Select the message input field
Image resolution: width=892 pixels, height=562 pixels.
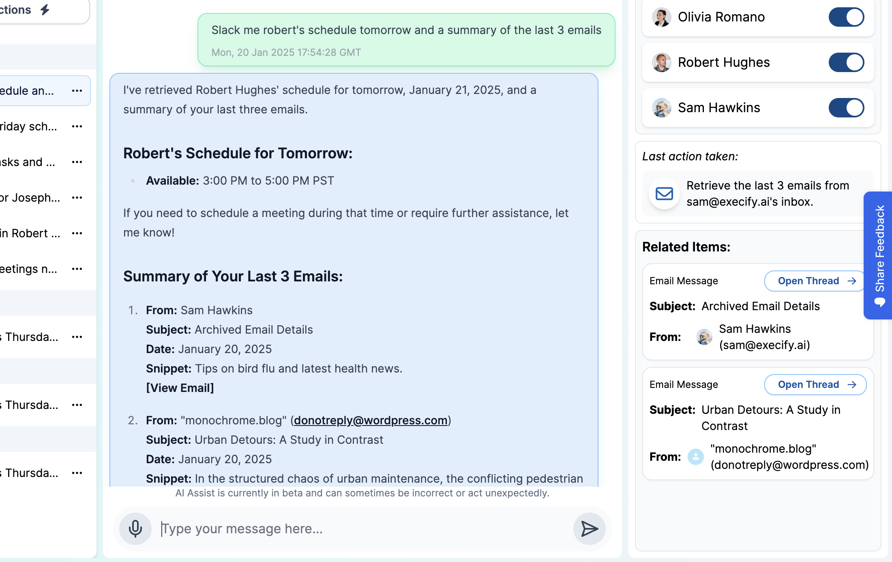362,528
